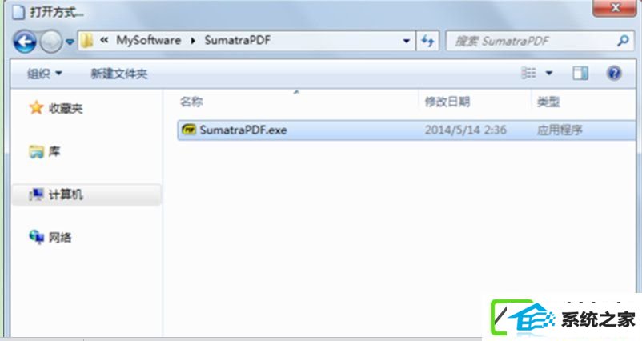
Task: Select MySoftware in the address path
Action: coord(148,41)
